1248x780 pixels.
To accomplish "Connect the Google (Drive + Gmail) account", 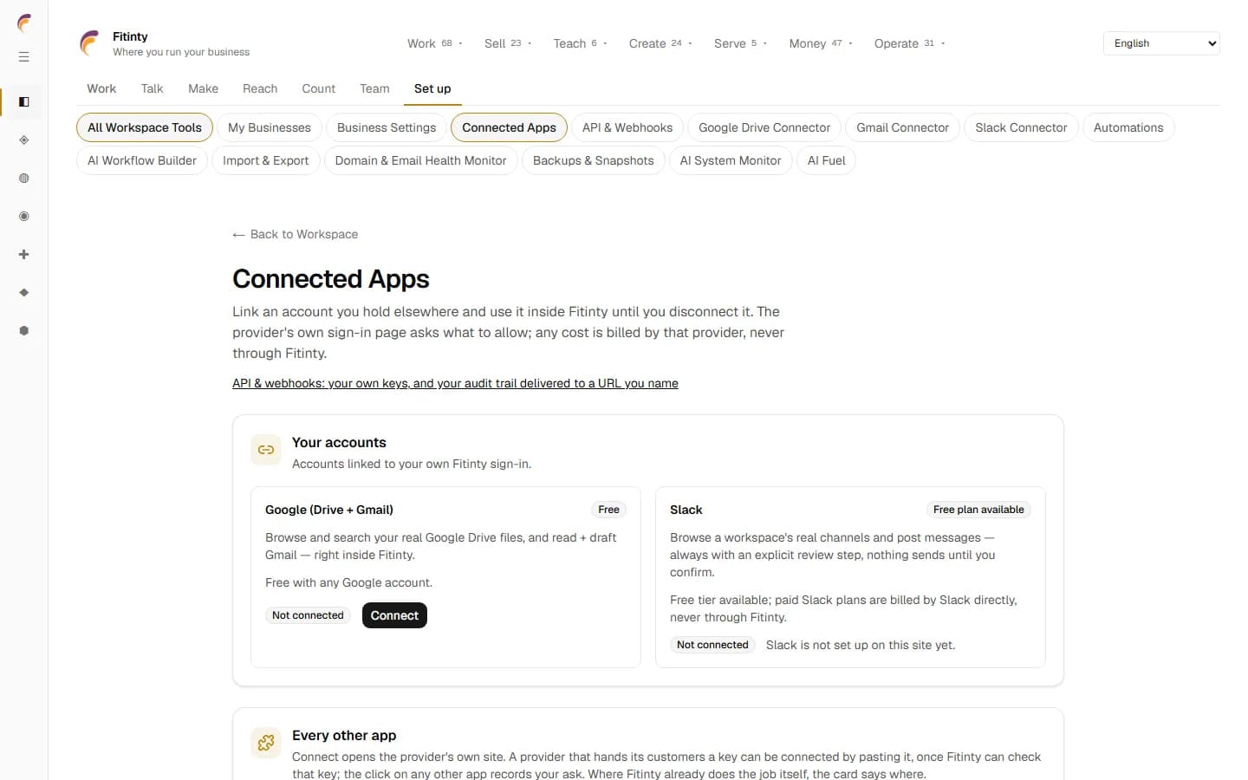I will click(x=394, y=615).
